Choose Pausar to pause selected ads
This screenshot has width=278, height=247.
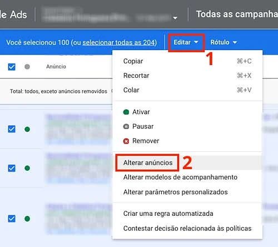187,126
